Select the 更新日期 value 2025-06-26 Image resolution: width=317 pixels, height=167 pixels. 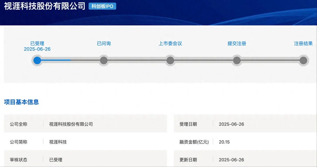[x=232, y=160]
